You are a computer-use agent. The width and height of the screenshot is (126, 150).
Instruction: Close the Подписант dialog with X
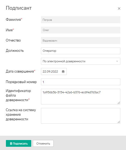(119, 9)
